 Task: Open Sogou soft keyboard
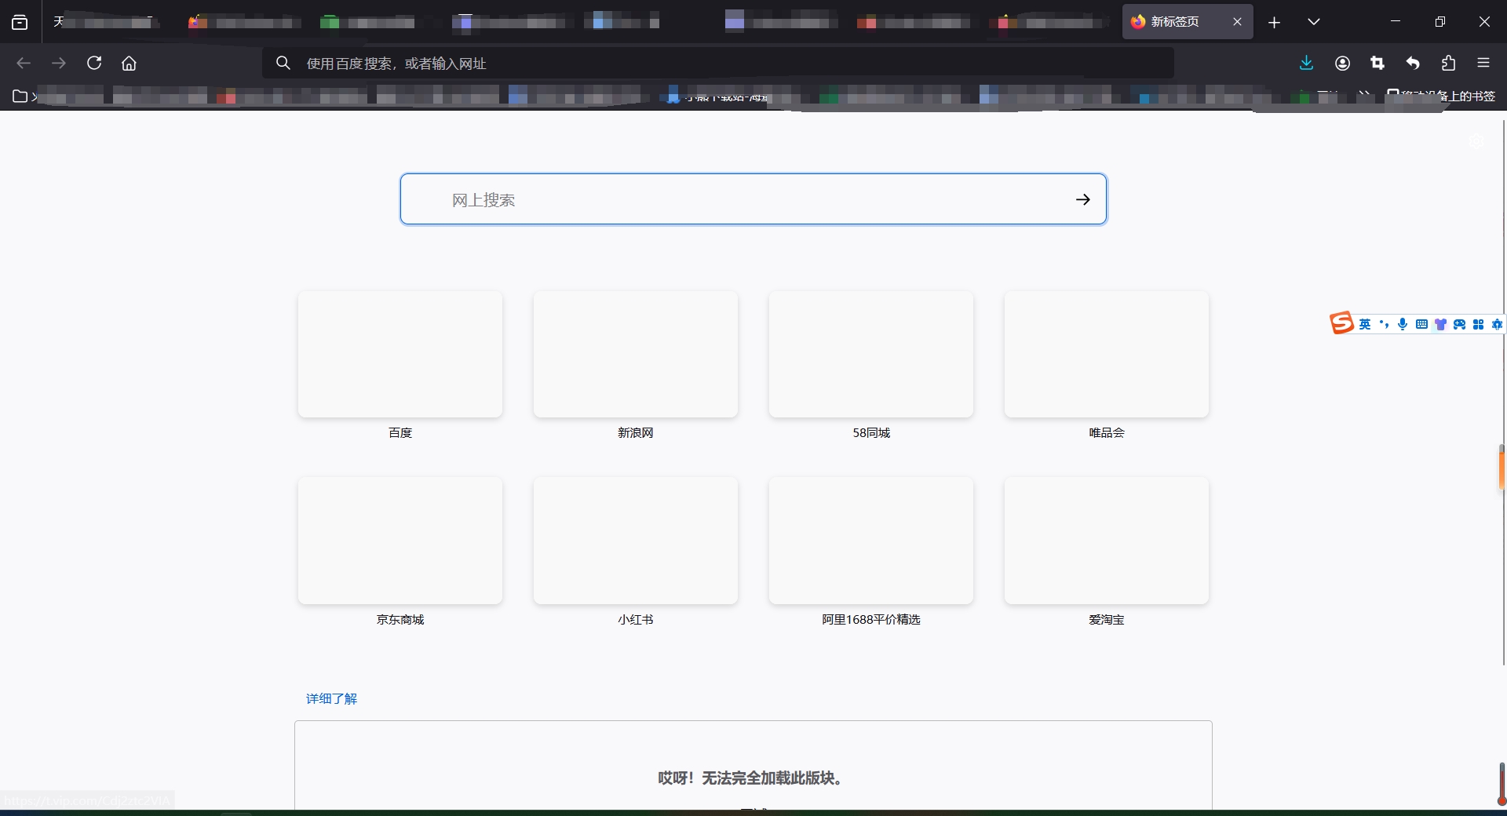[x=1421, y=324]
